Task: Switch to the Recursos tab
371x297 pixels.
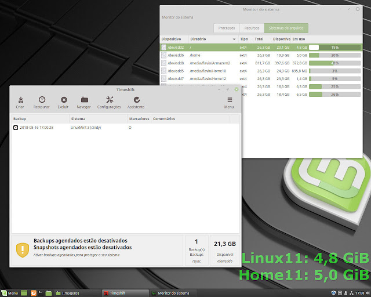Action: [x=252, y=28]
